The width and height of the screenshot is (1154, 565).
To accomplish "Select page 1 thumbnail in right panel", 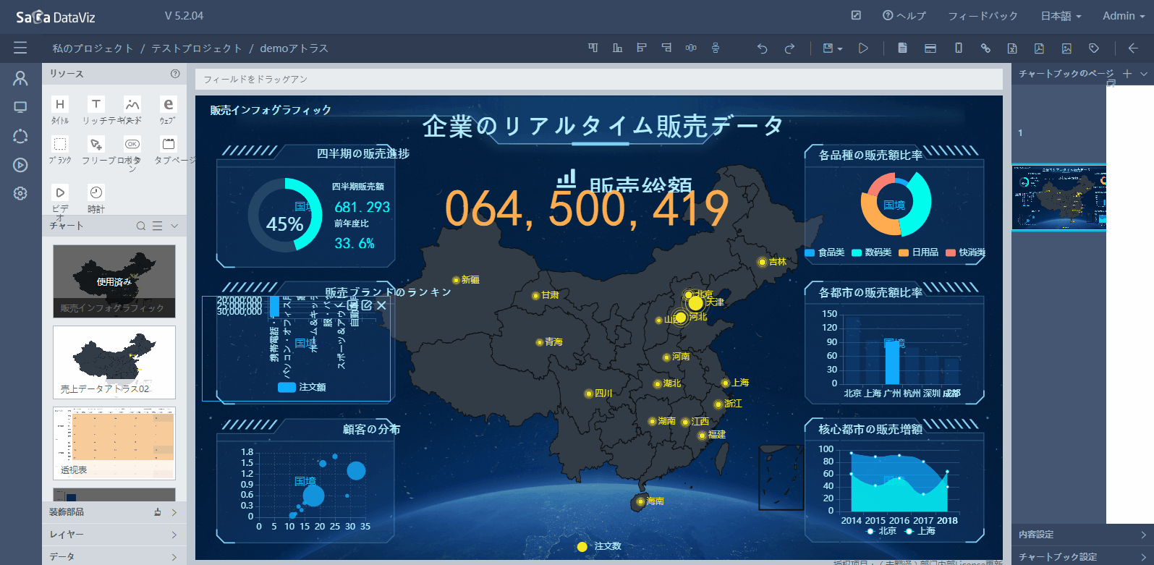I will tap(1058, 197).
